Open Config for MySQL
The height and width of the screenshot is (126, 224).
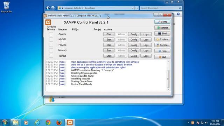(x=134, y=40)
